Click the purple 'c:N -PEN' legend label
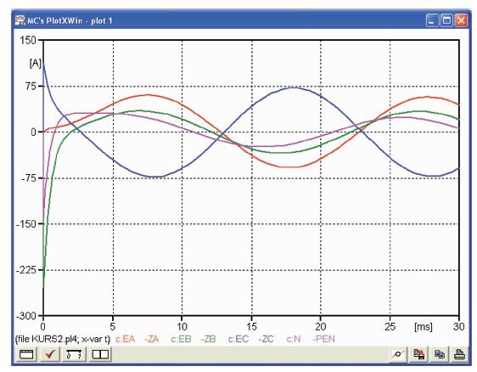477x372 pixels. click(311, 339)
